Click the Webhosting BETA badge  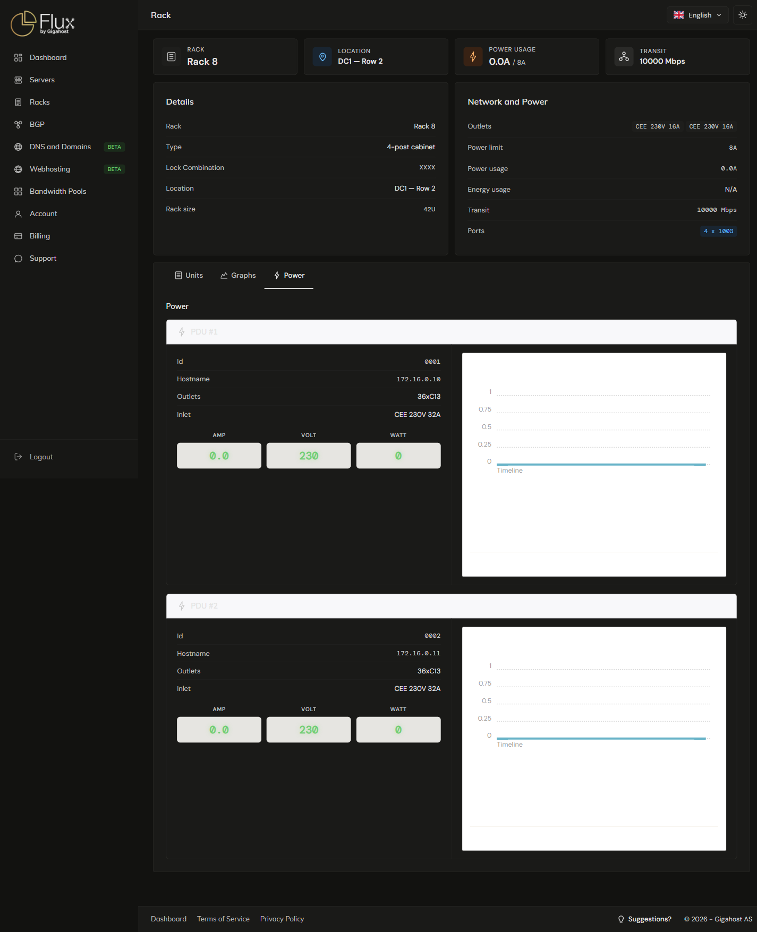point(114,169)
